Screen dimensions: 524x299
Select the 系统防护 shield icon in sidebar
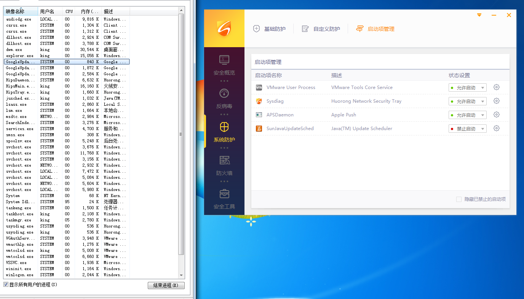click(x=224, y=127)
